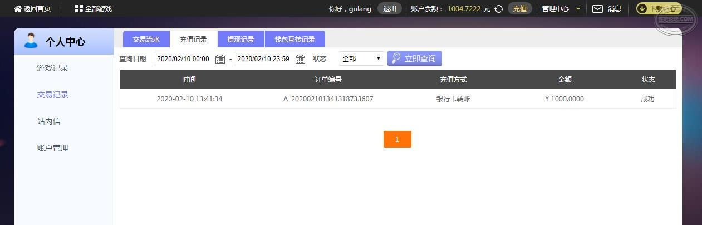Go to the 钱包互转记录 tab
The image size is (702, 225).
point(294,39)
